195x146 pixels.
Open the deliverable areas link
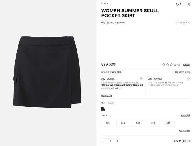107,96
